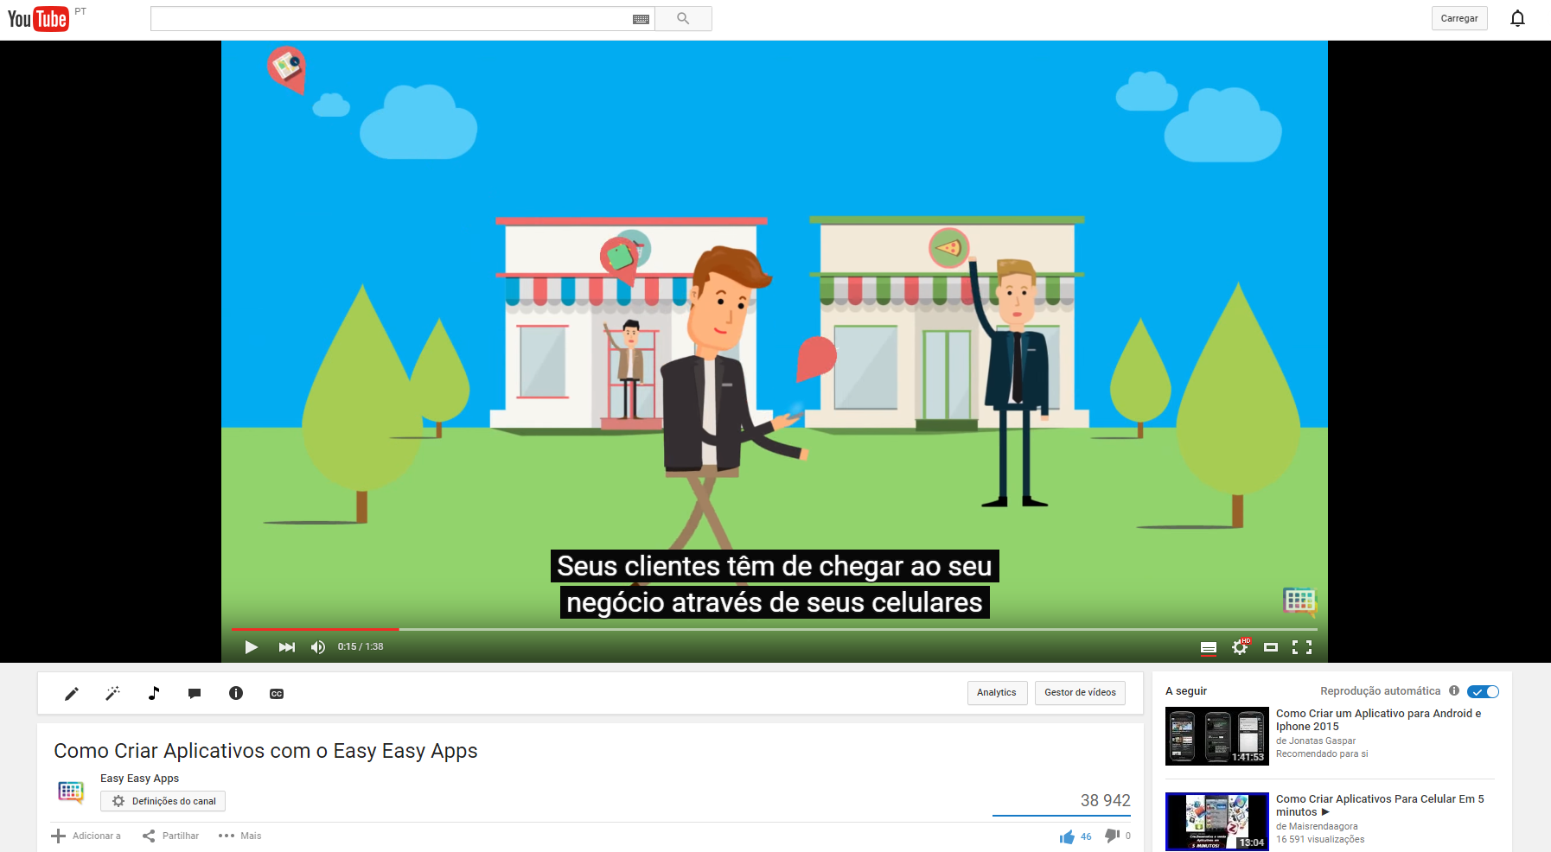Open the player settings gear
Viewport: 1551px width, 852px height.
point(1241,646)
